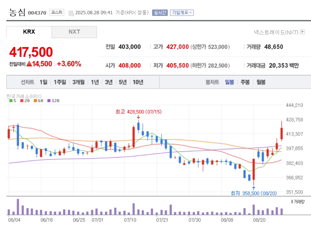The image size is (311, 227).
Task: Click the orange 60-day moving average swatch
Action: pyautogui.click(x=35, y=101)
